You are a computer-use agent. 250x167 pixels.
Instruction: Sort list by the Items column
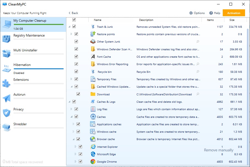click(x=210, y=20)
